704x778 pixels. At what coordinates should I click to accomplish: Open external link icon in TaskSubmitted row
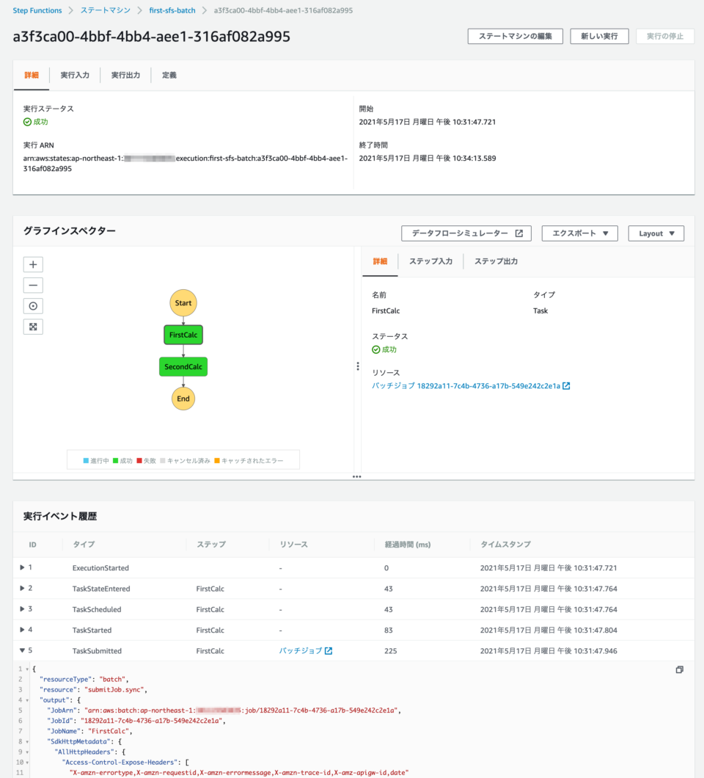point(329,651)
